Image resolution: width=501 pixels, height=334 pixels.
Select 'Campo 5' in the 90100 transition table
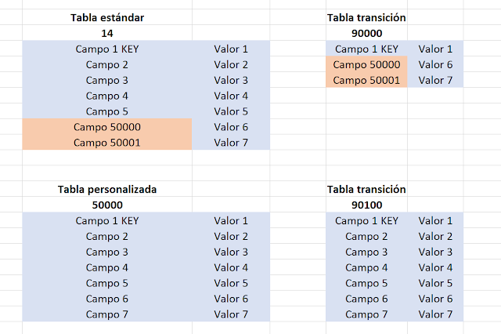[366, 283]
